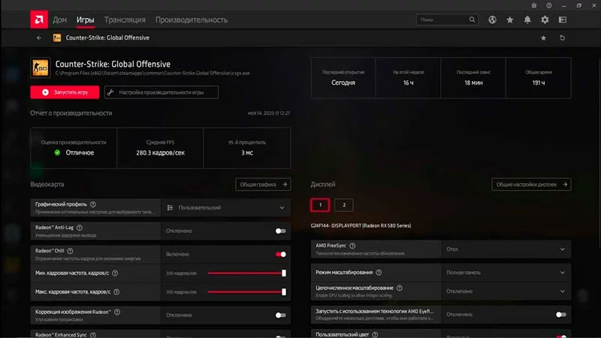Toggle sidebar panel icon in top bar
The image size is (601, 338).
(x=562, y=20)
